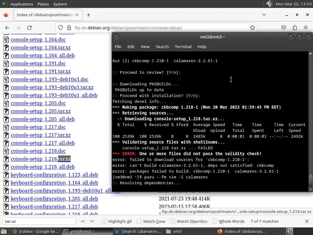Click show desktop icon in bottom panel

coord(4,231)
